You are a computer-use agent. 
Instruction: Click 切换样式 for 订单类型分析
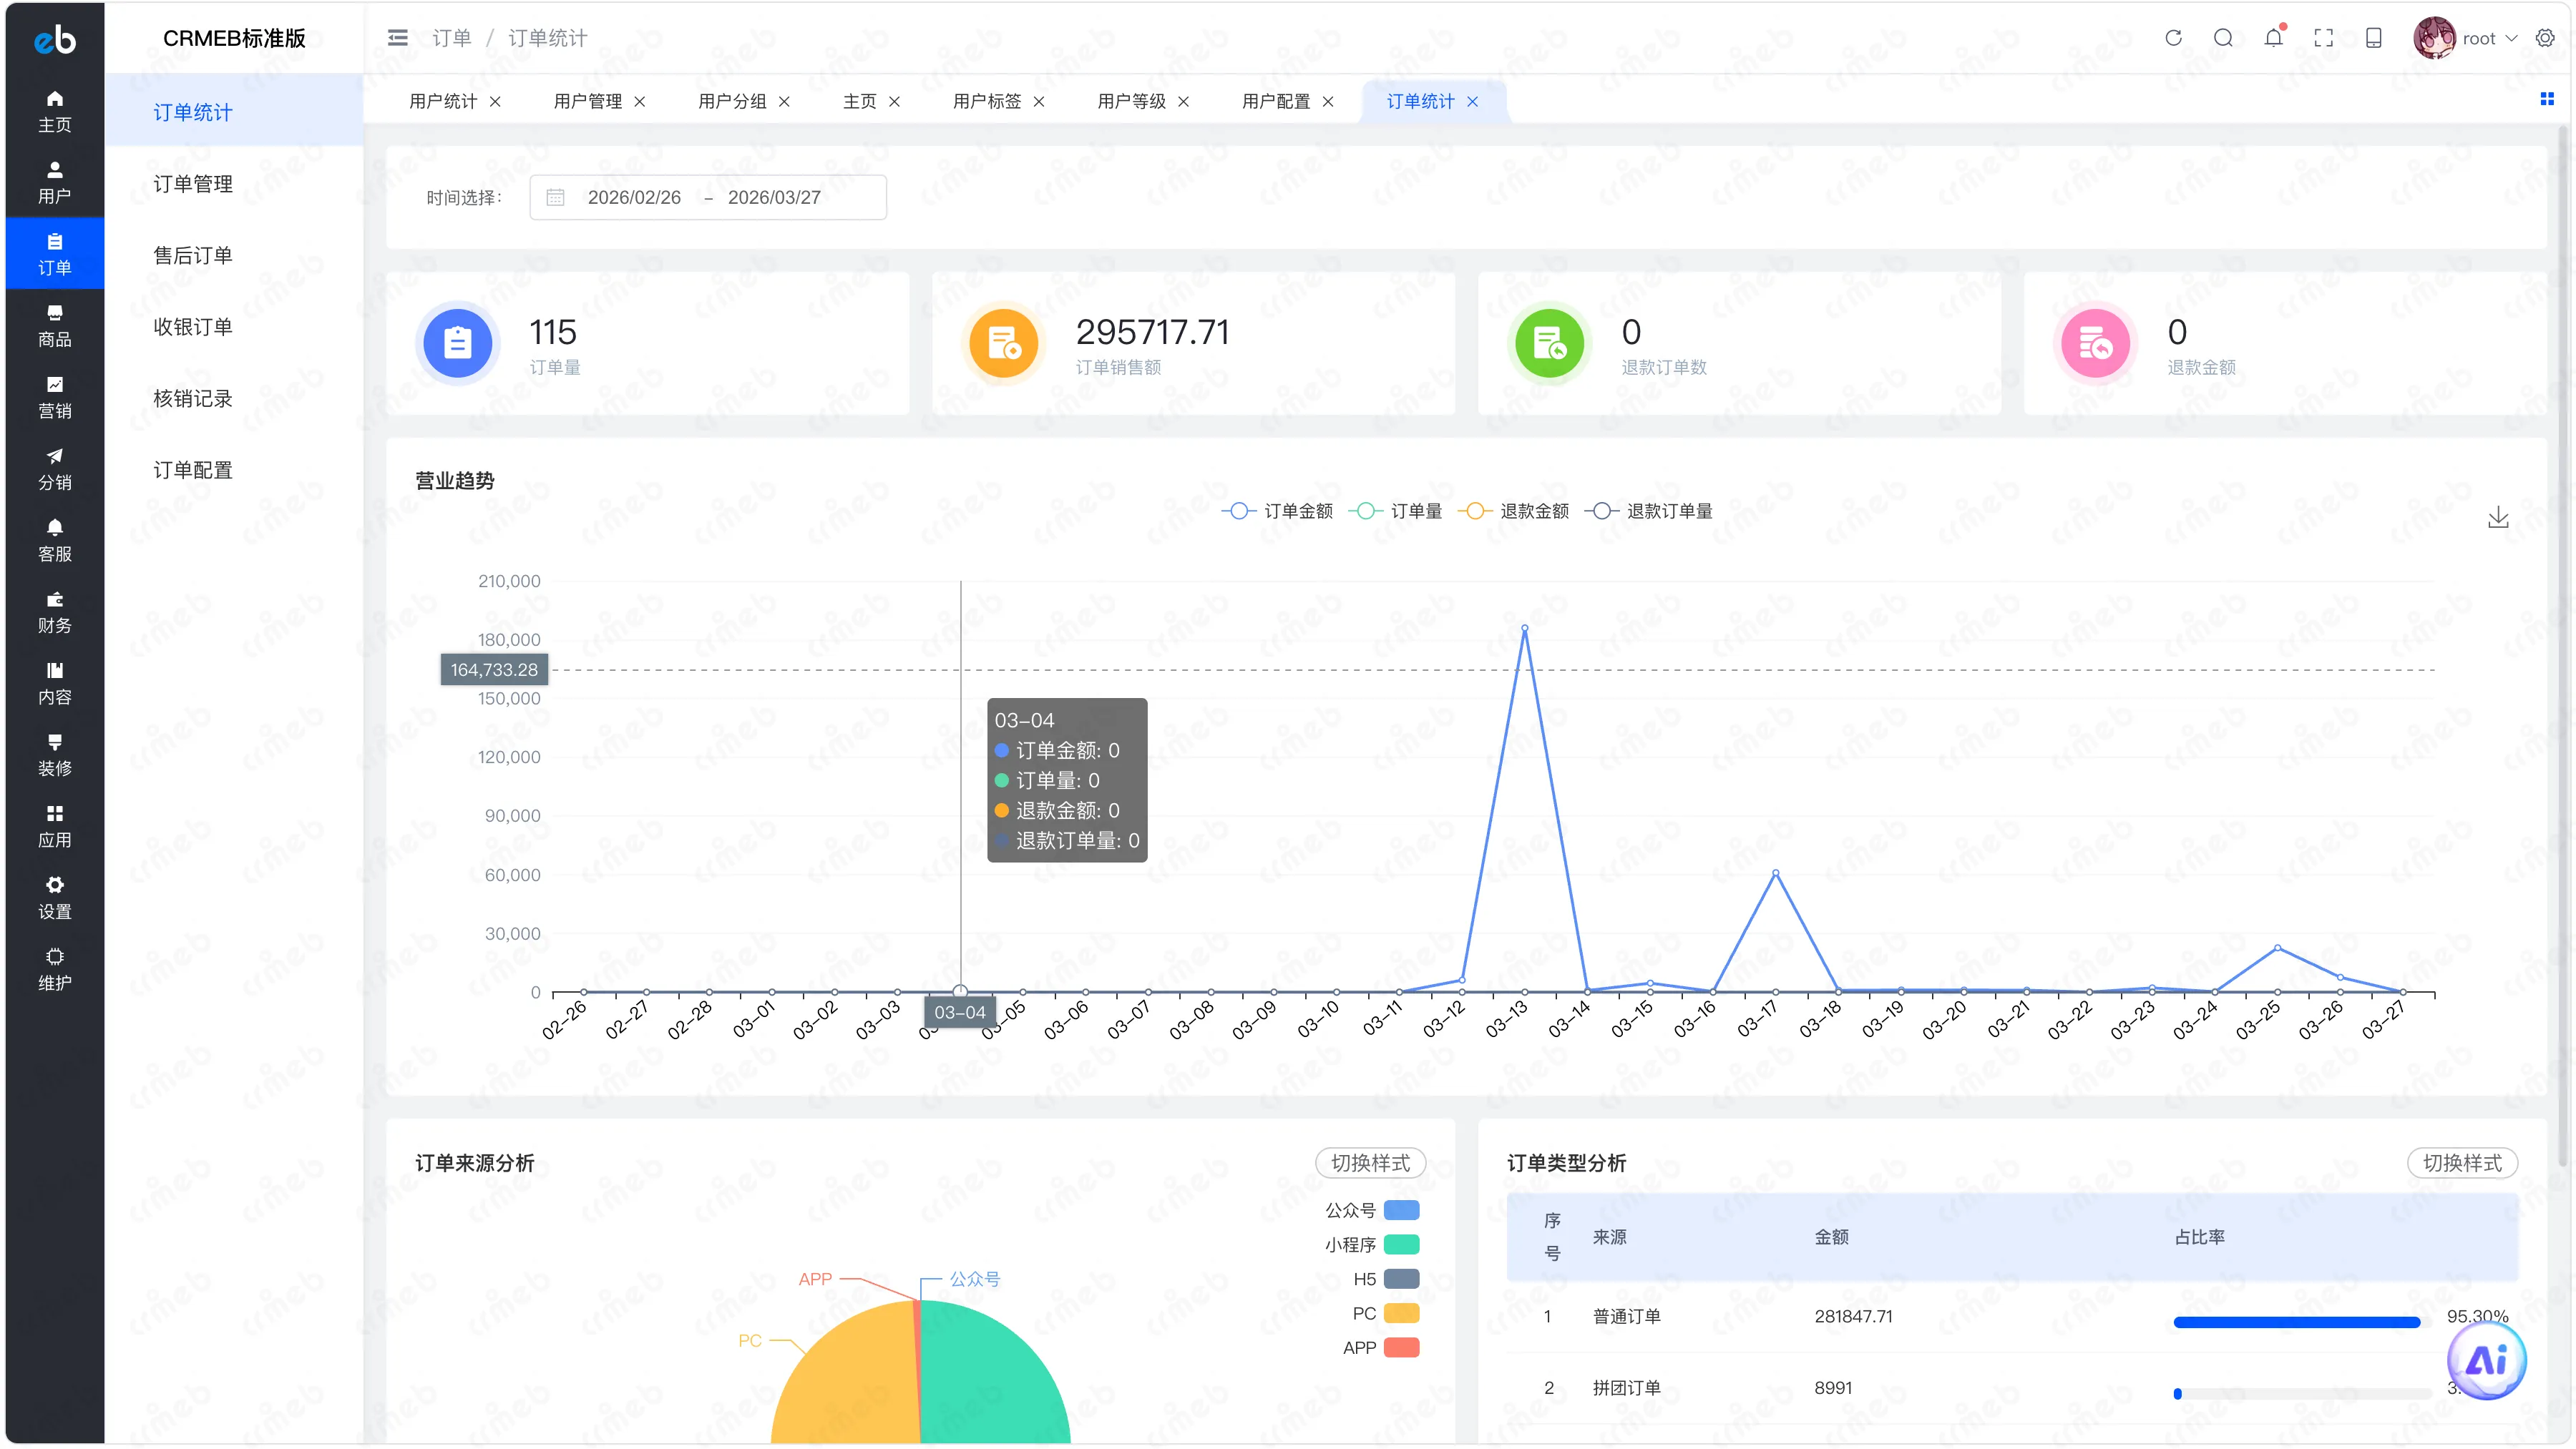click(x=2462, y=1162)
